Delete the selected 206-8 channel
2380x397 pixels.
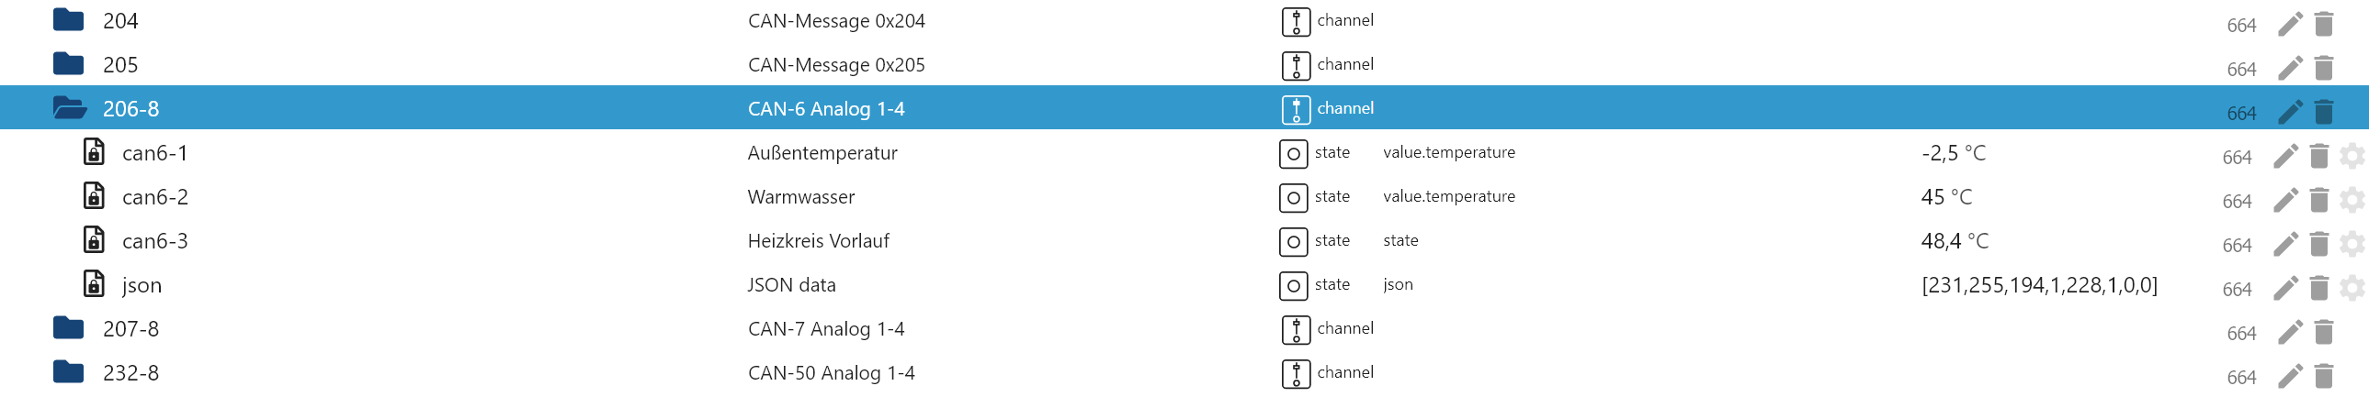point(2324,113)
